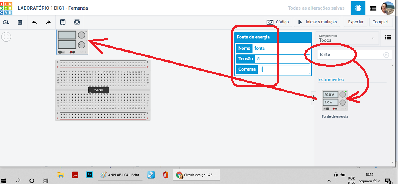This screenshot has width=401, height=184.
Task: Collapse the components side panel arrow
Action: (314, 98)
